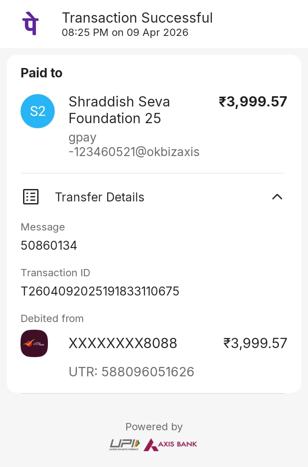Screen dimensions: 308x467
Task: Collapse Transfer Details using the chevron
Action: pyautogui.click(x=277, y=197)
